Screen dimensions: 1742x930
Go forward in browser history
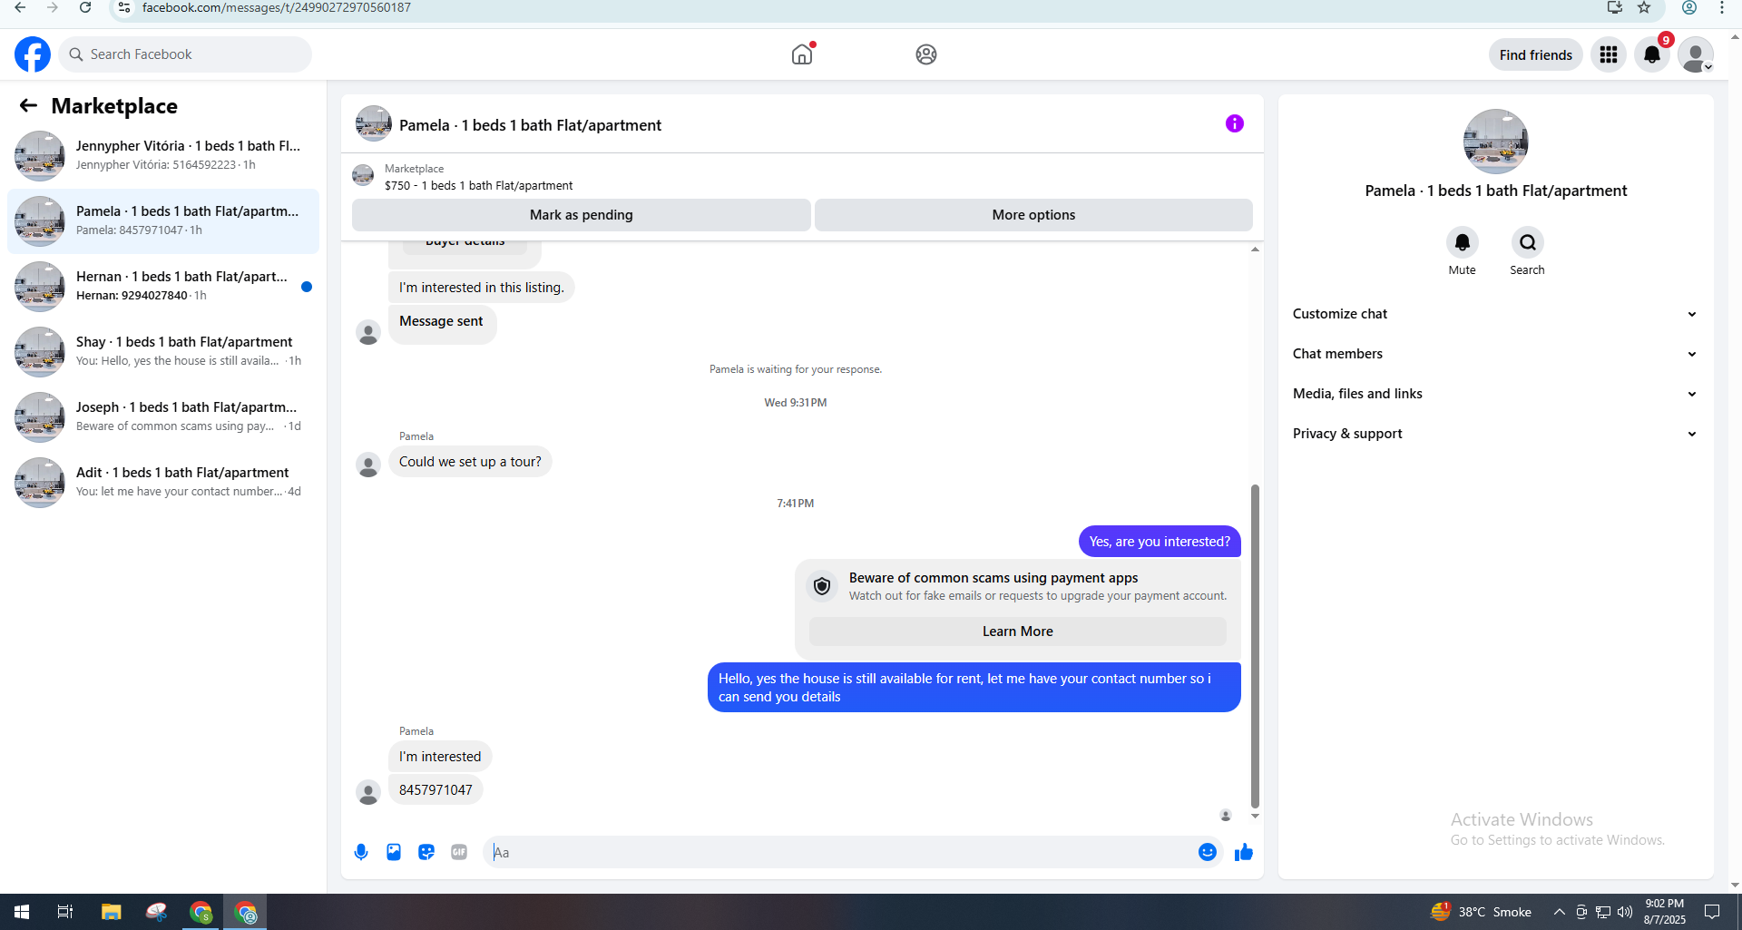pyautogui.click(x=53, y=7)
